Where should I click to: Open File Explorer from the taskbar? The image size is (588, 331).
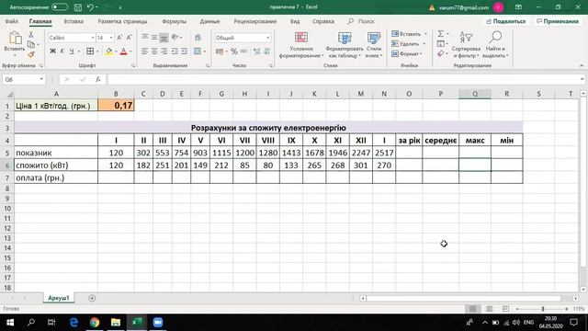[116, 323]
